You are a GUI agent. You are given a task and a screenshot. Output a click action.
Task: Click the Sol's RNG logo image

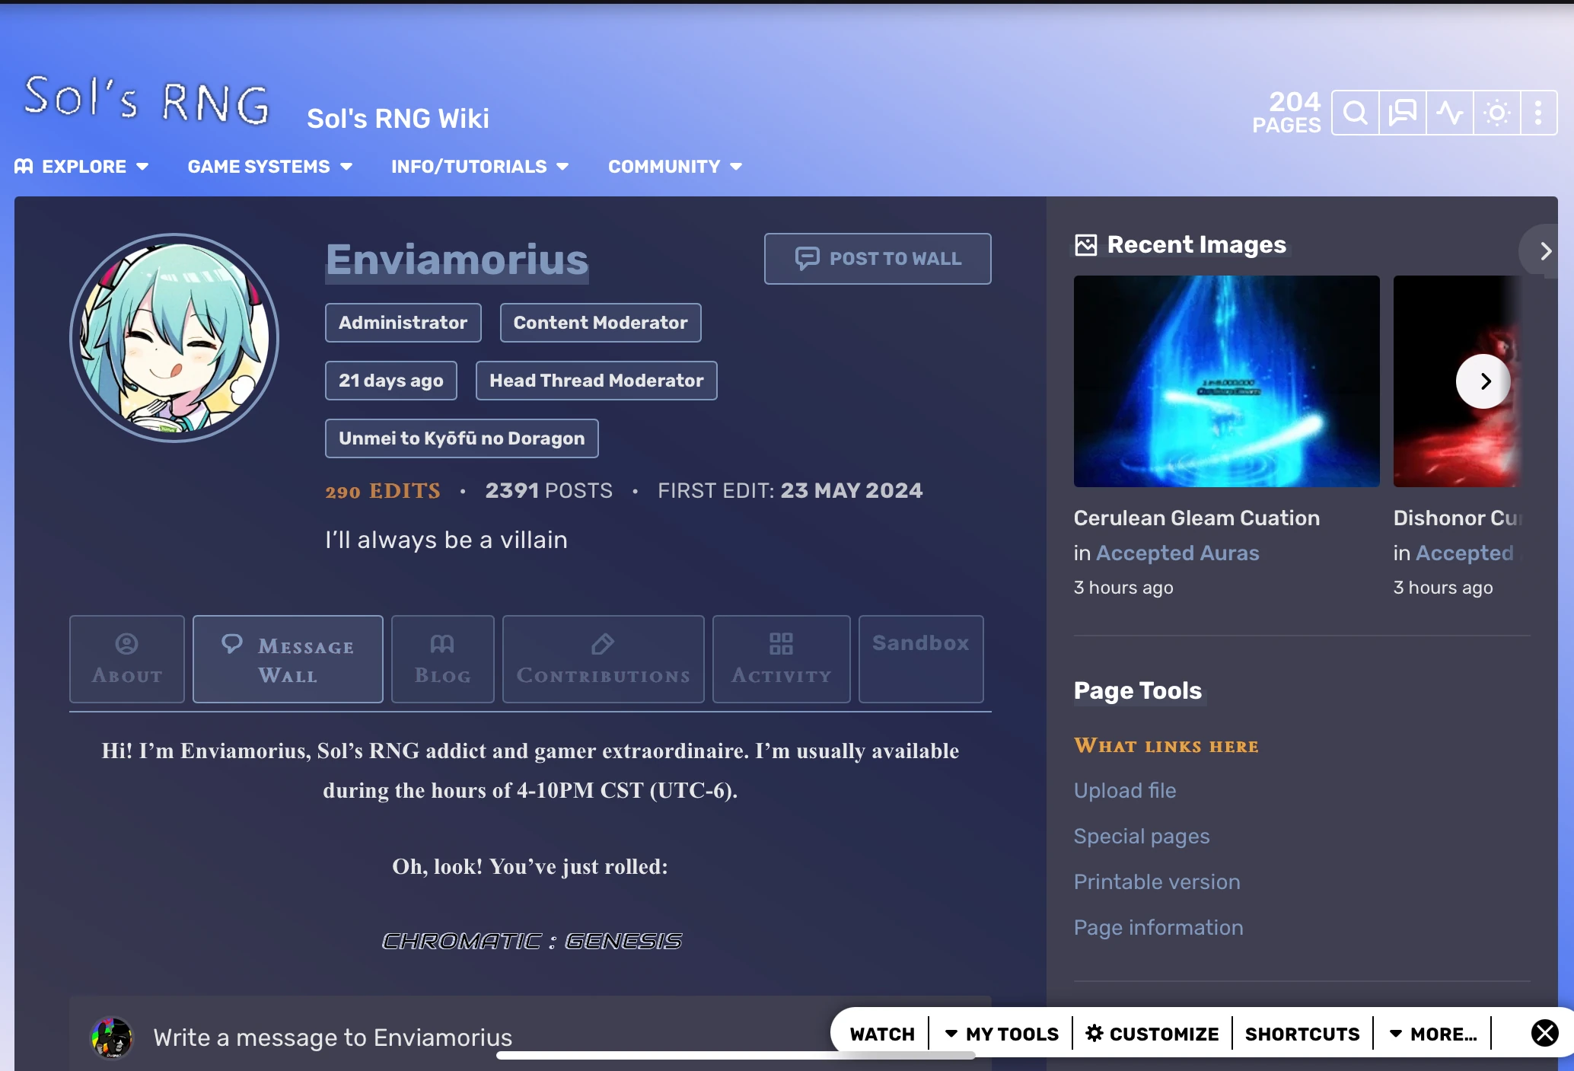pos(148,100)
